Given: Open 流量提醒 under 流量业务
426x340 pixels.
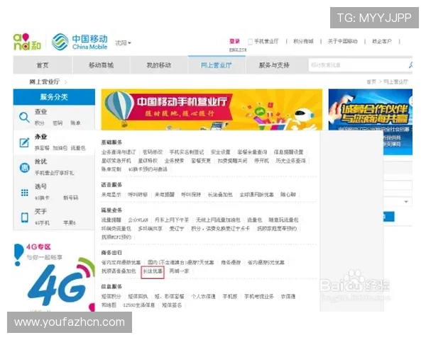Looking at the screenshot, I should coord(111,220).
